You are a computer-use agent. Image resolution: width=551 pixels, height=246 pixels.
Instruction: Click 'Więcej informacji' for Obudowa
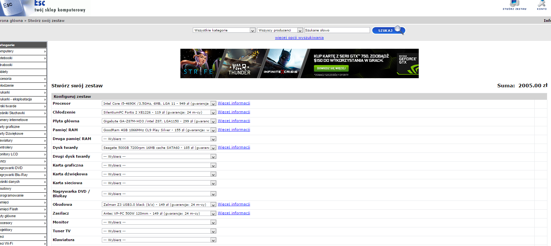point(234,204)
